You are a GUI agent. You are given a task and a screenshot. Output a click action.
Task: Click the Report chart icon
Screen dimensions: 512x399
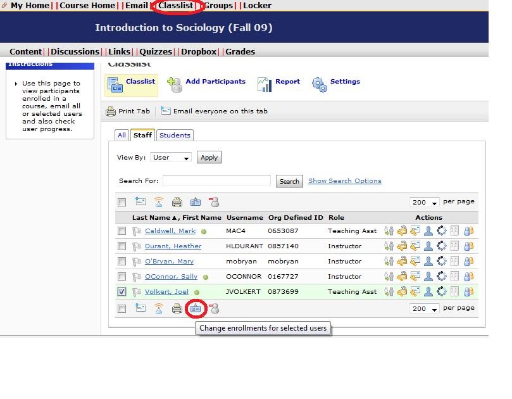click(264, 85)
